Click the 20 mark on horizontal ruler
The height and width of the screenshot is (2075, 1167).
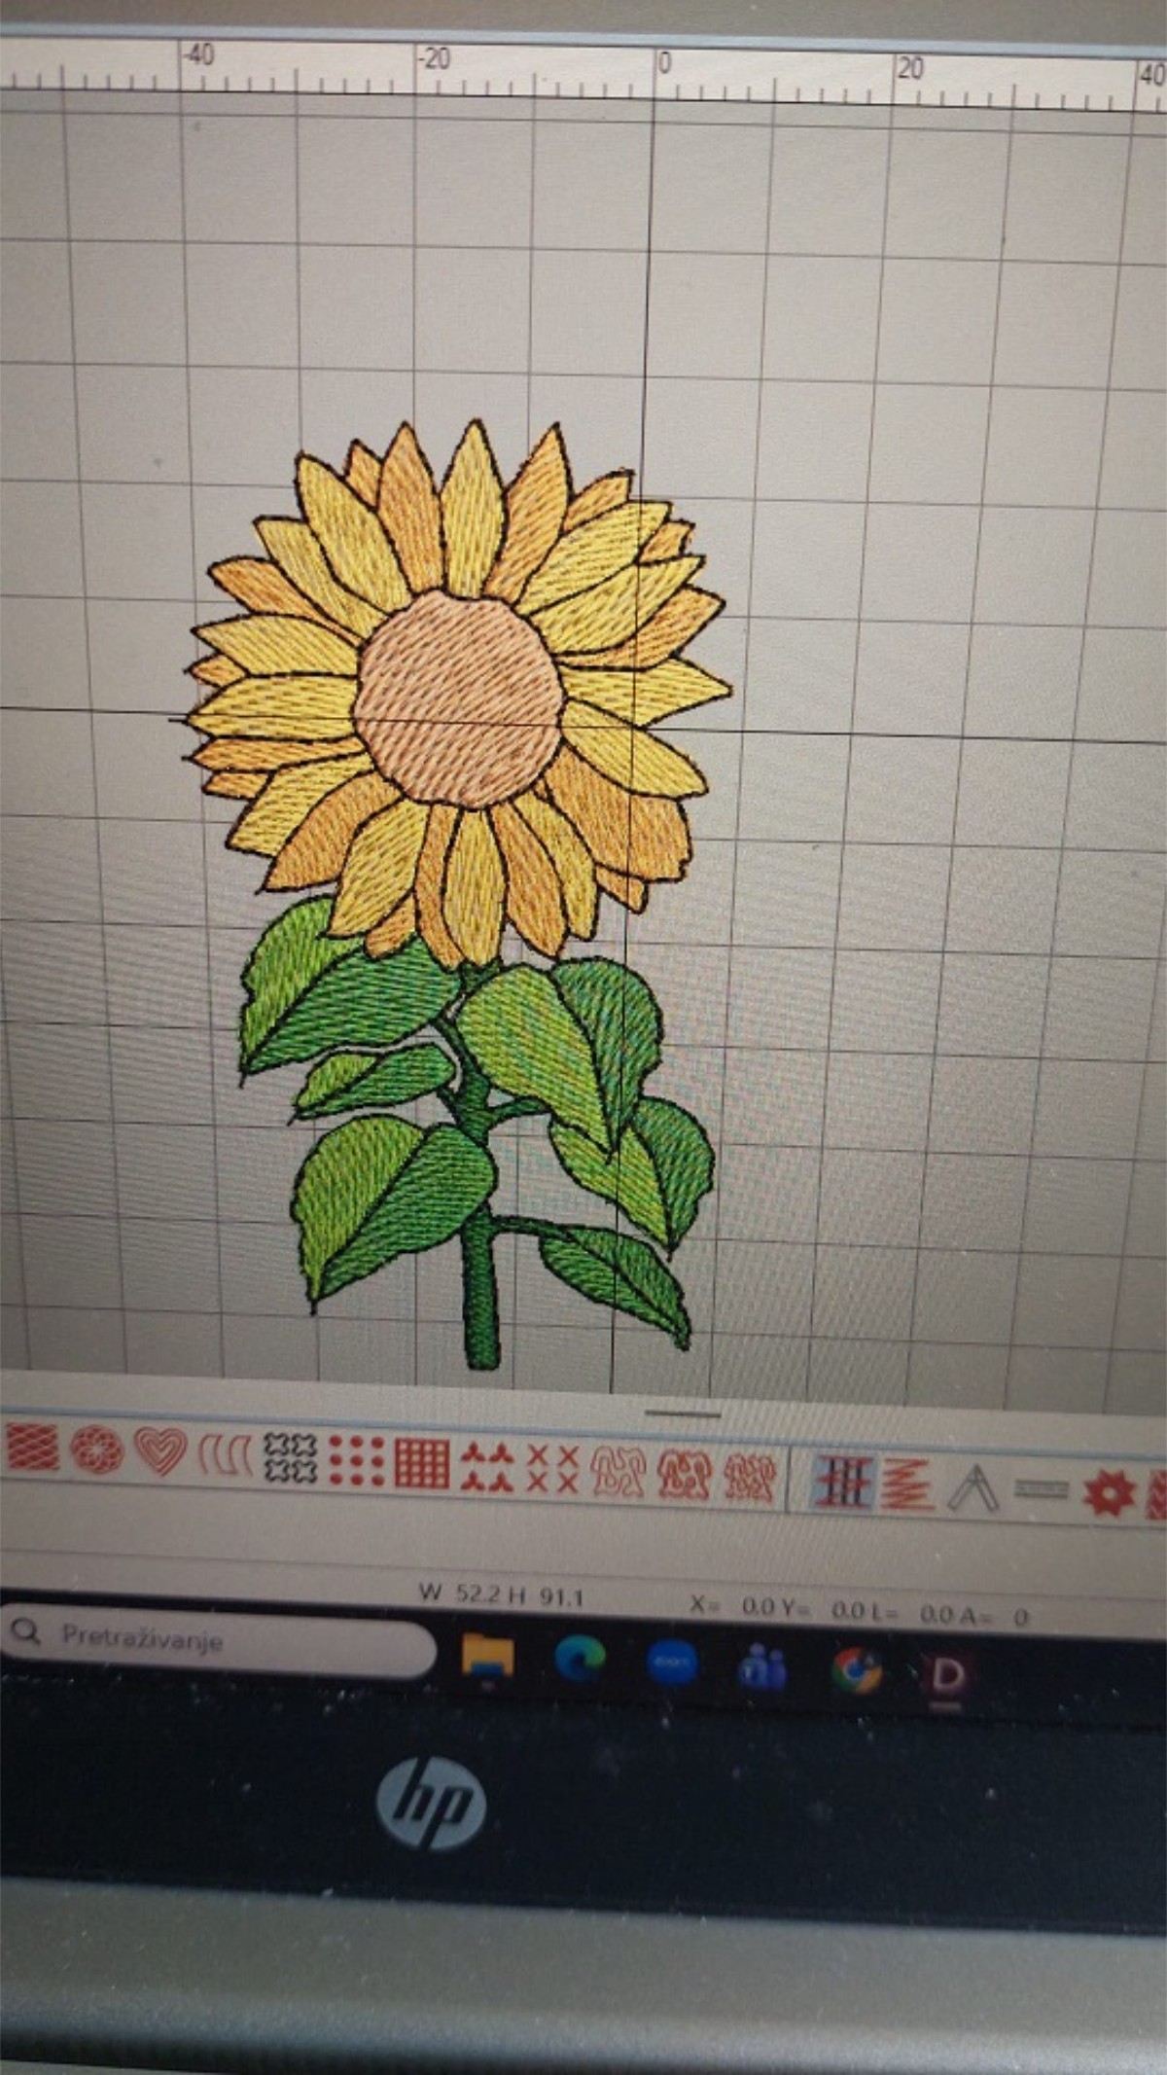pos(910,68)
